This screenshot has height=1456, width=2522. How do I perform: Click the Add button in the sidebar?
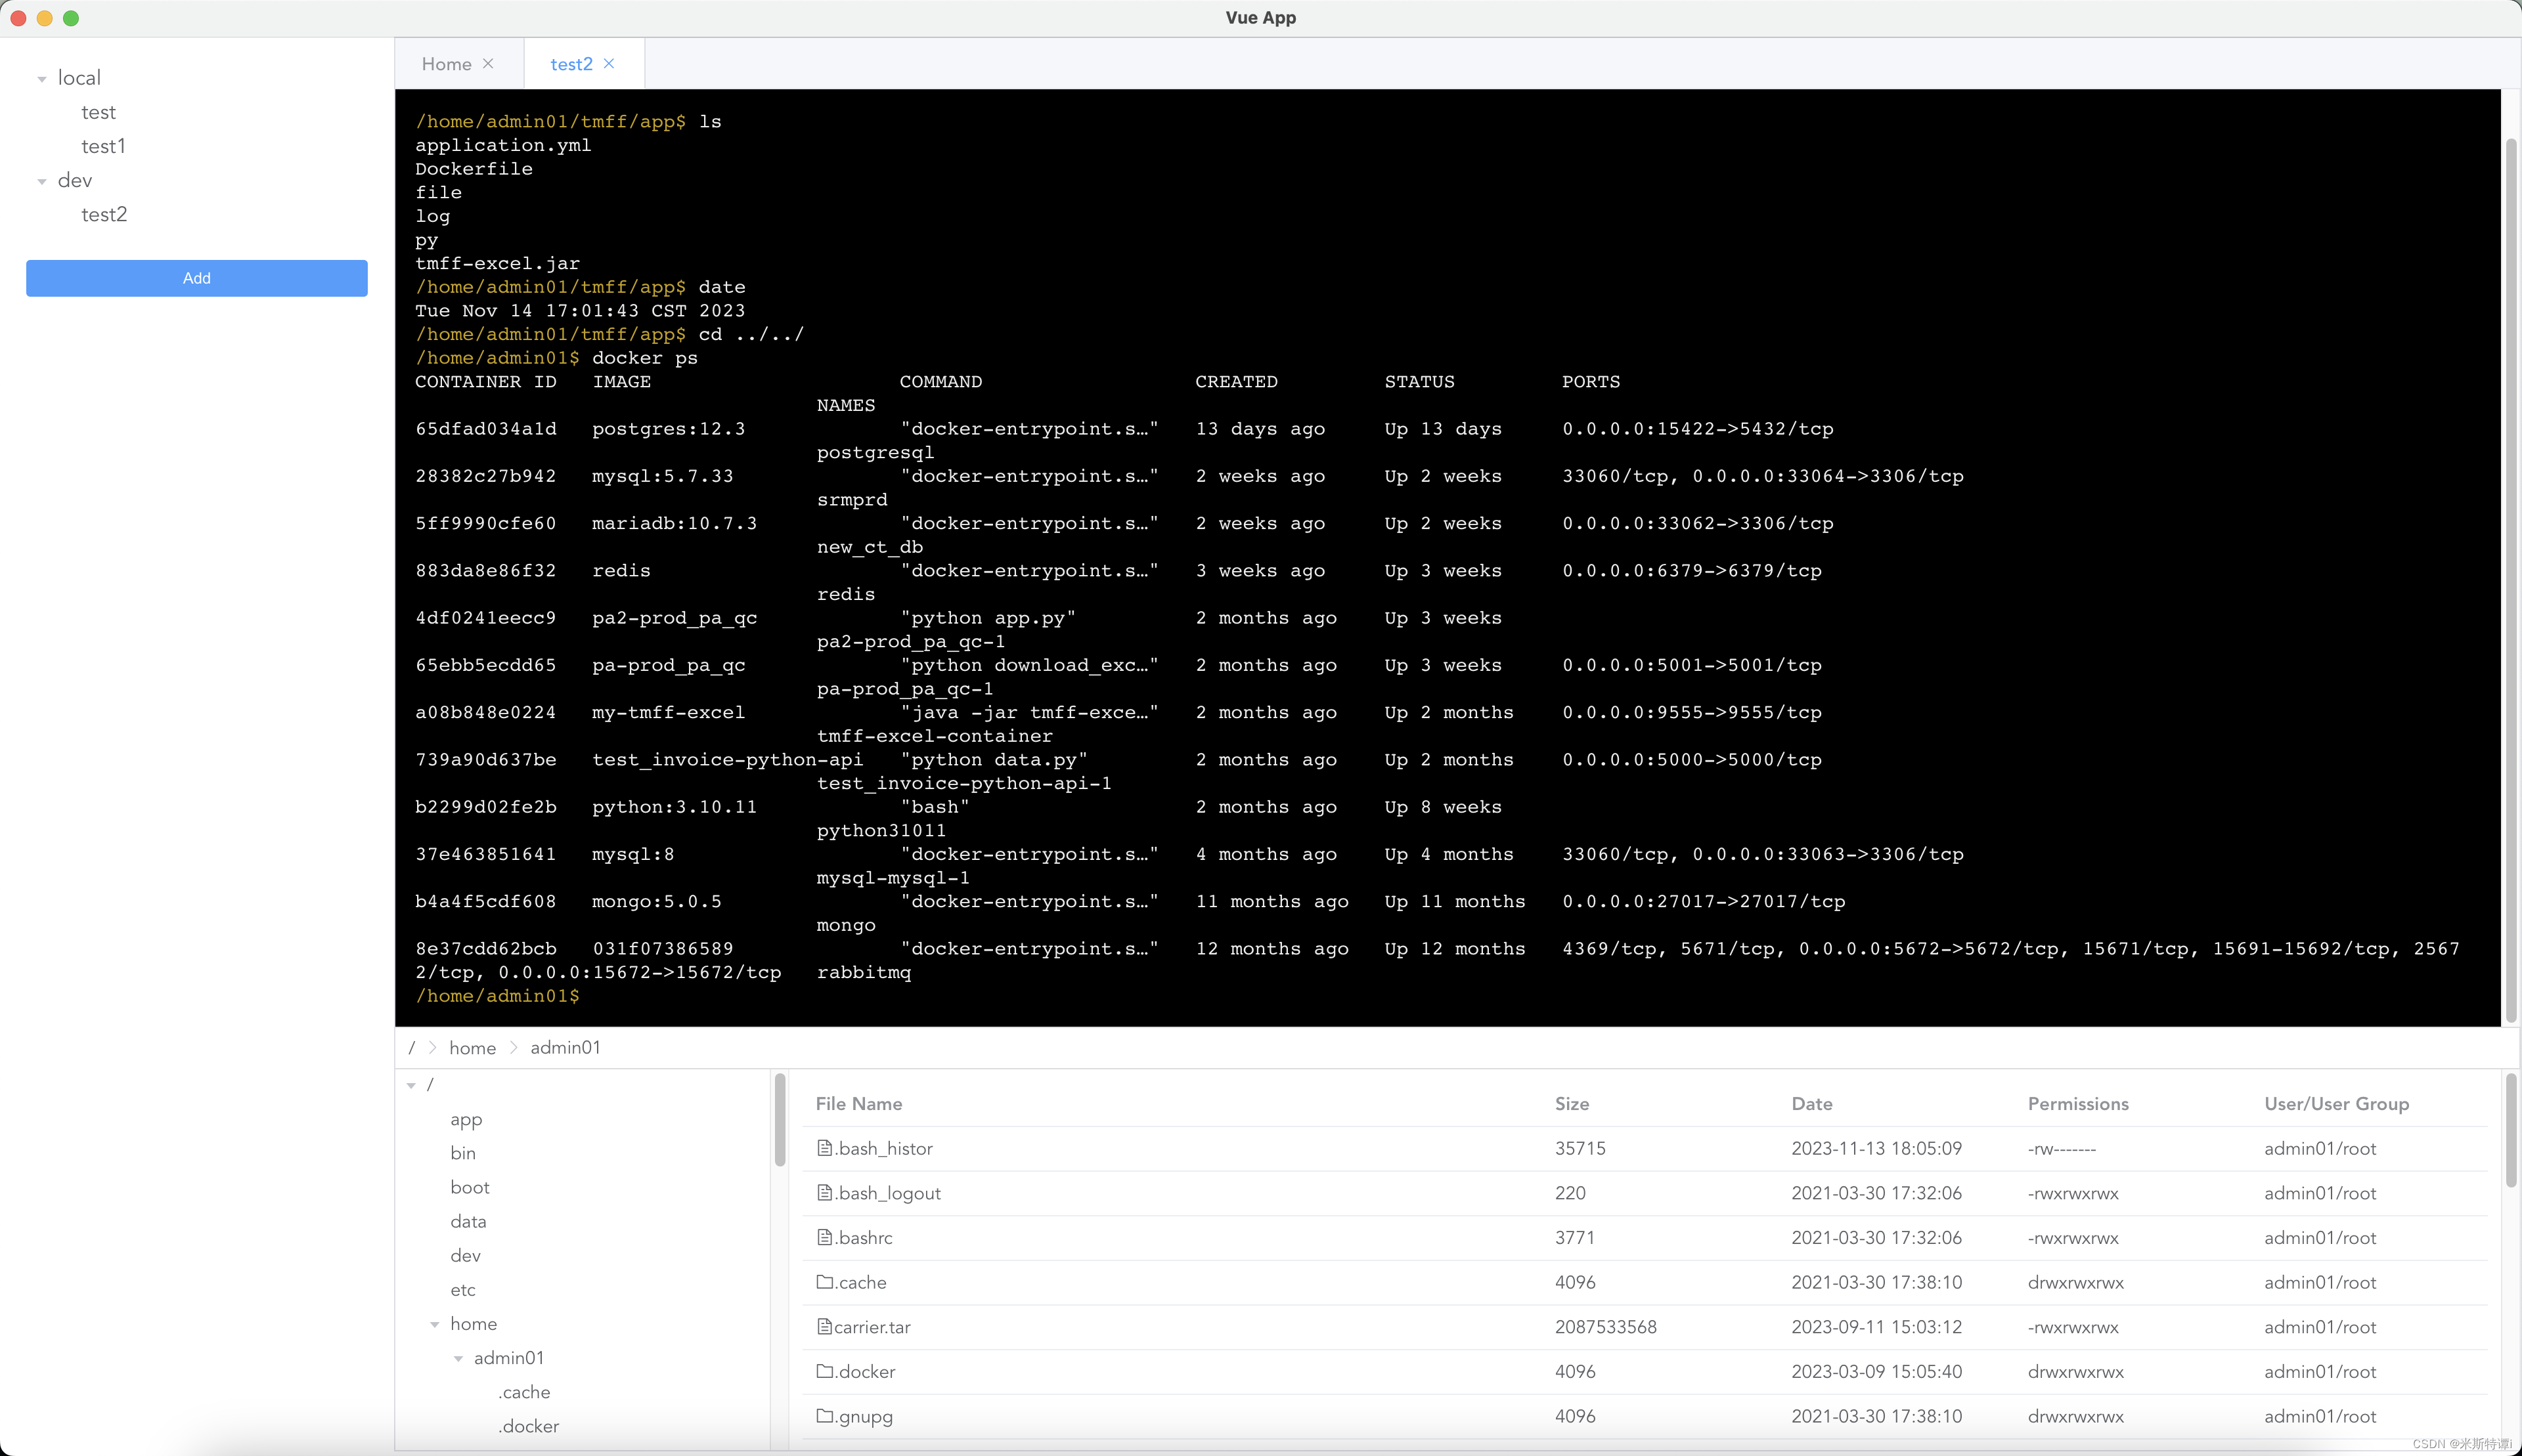[196, 278]
